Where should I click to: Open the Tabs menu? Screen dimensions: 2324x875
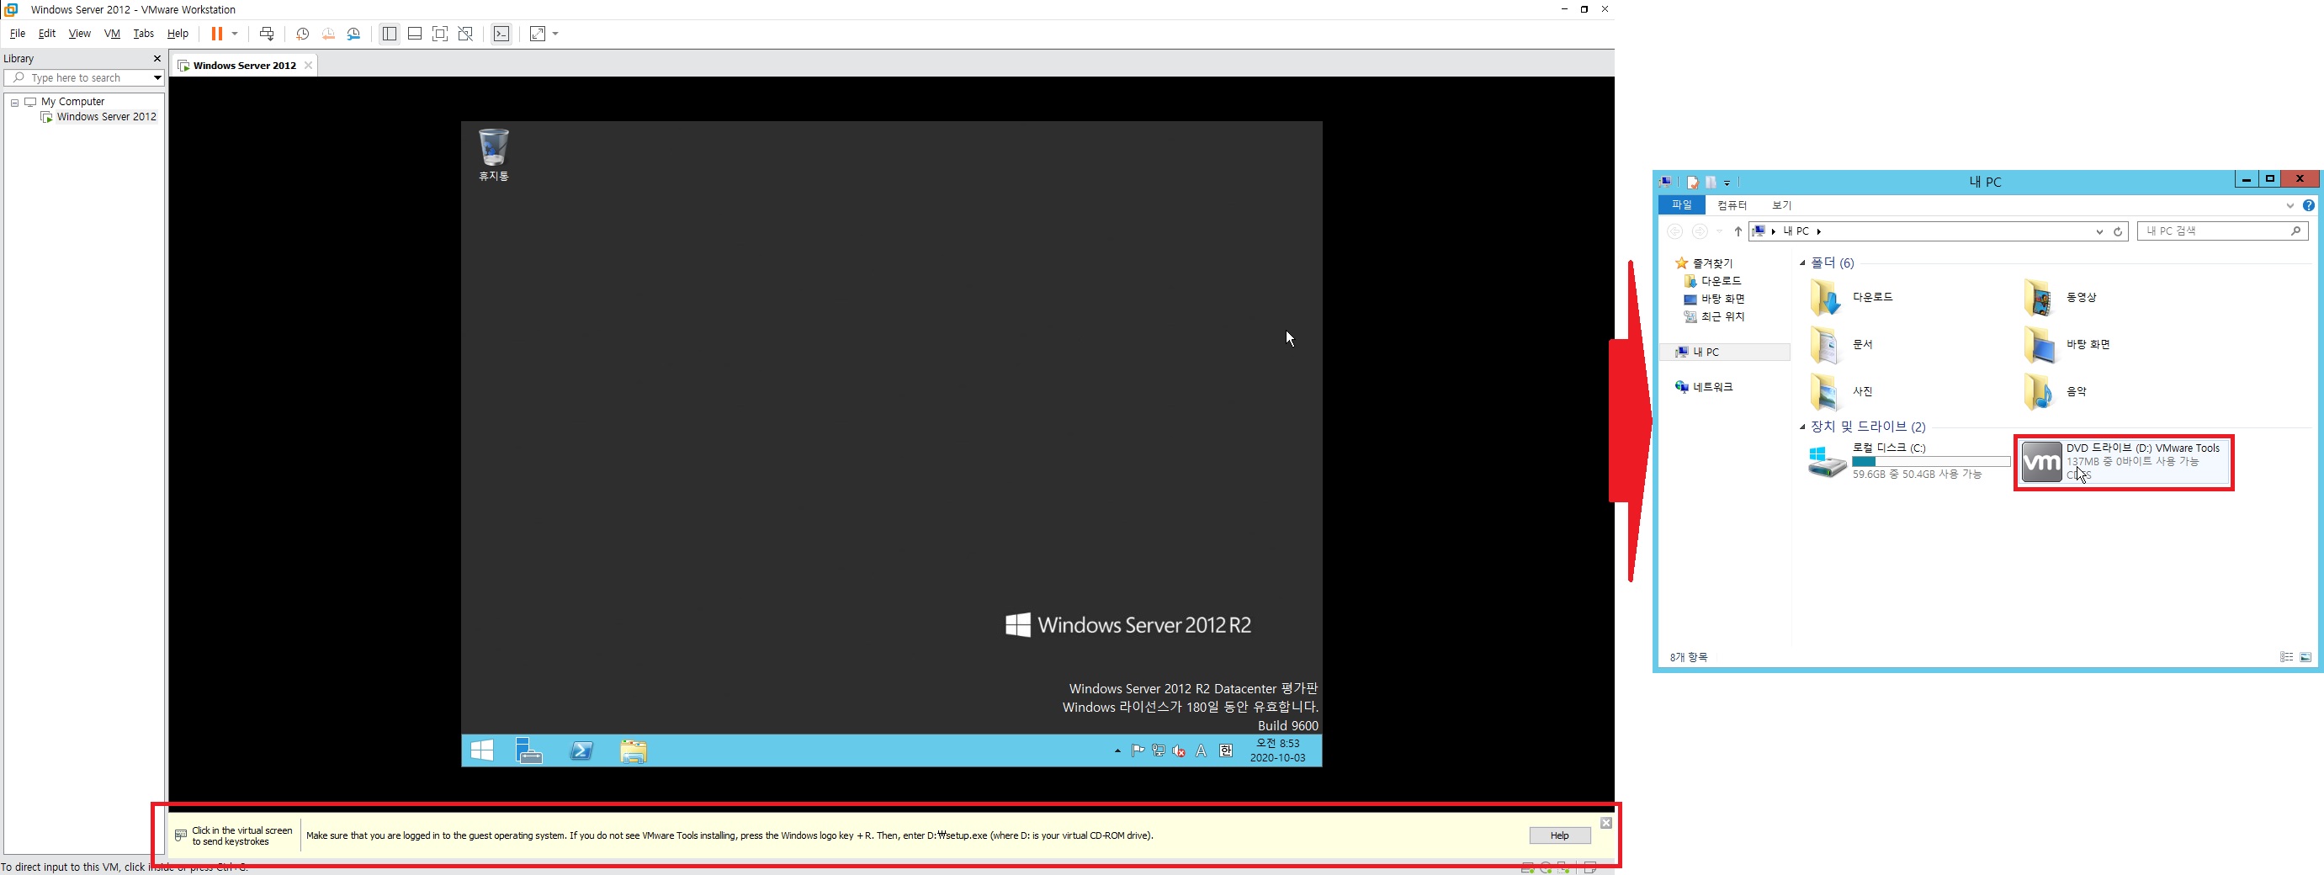143,34
